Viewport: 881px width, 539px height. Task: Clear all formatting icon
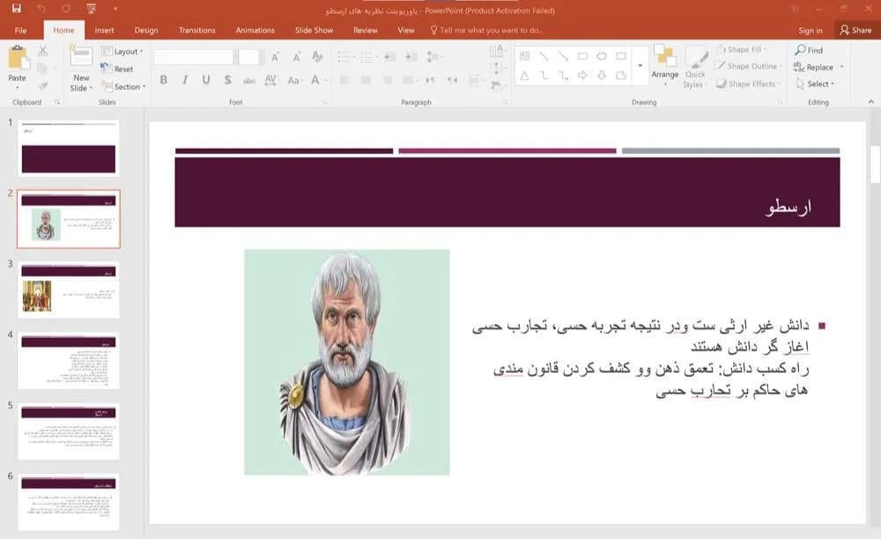click(x=317, y=56)
